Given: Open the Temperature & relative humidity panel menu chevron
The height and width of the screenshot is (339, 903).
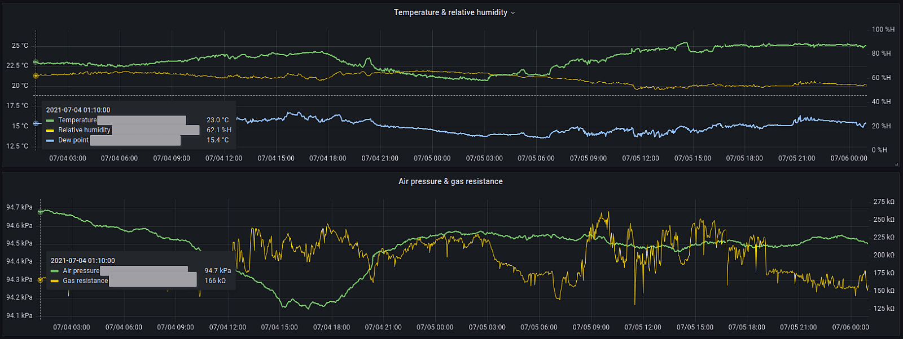Looking at the screenshot, I should pyautogui.click(x=513, y=13).
